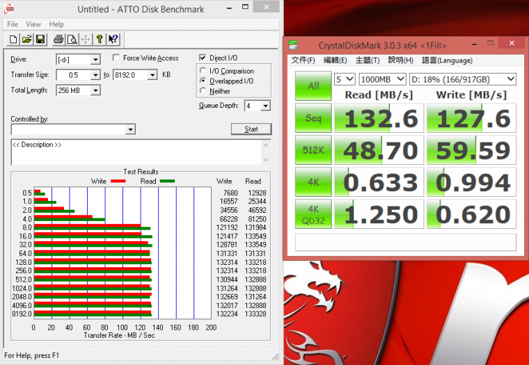The image size is (529, 365).
Task: Click the Open folder toolbar icon
Action: [26, 39]
